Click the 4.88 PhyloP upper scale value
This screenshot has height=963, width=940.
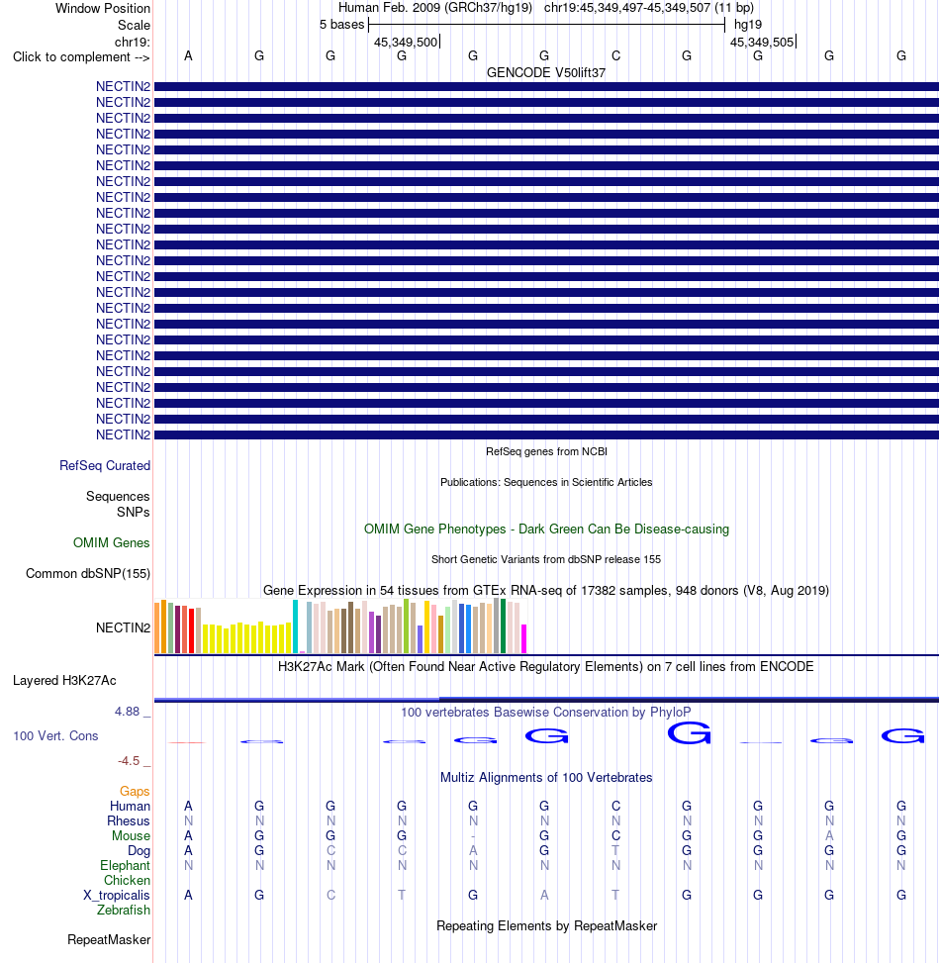[x=127, y=712]
